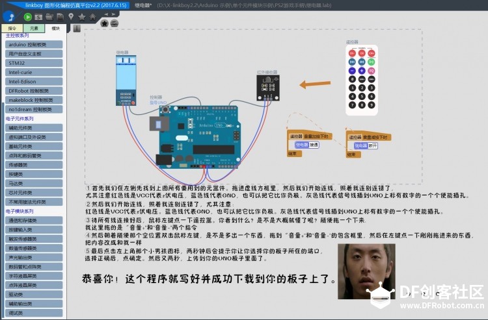488x320 pixels.
Task: Click the linkboy boy logo download icon
Action: tap(8, 16)
